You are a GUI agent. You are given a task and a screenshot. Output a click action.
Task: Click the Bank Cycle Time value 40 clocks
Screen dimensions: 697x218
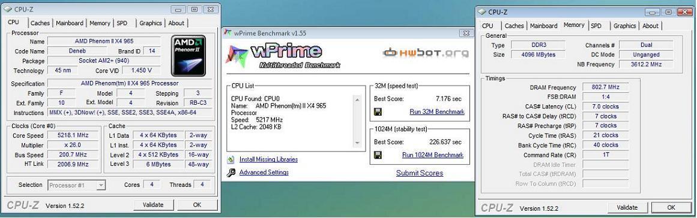[605, 145]
